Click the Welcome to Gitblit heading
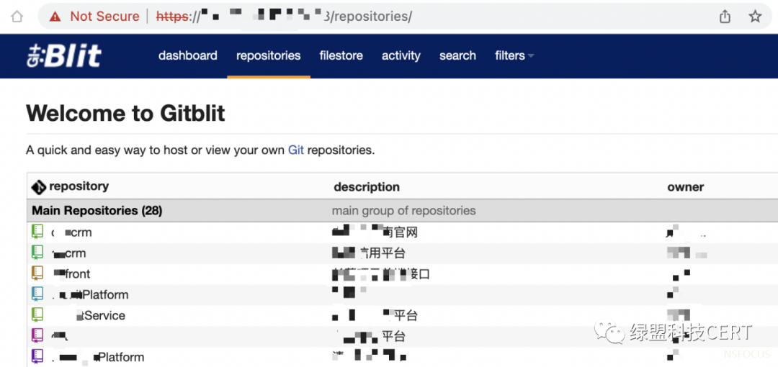 (125, 113)
